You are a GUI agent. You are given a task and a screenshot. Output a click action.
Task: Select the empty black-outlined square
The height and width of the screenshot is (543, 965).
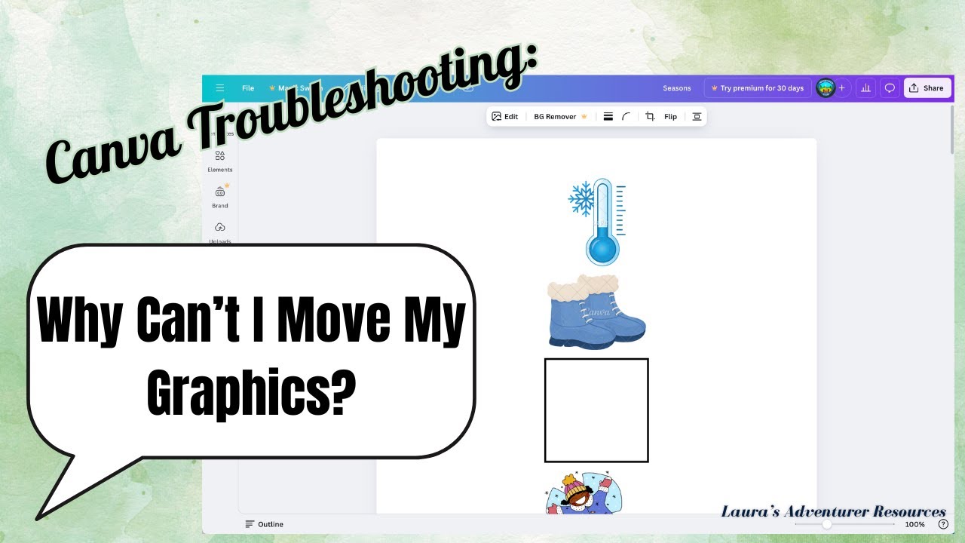(x=596, y=410)
